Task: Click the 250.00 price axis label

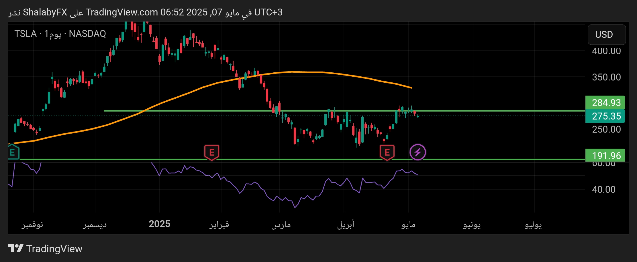Action: coord(606,129)
